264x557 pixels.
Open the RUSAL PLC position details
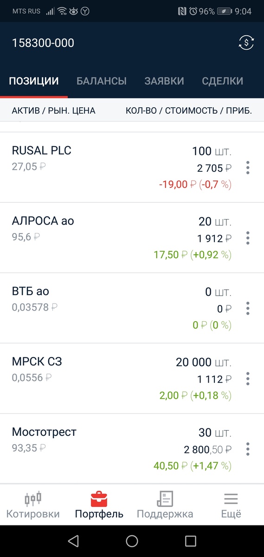click(x=132, y=168)
